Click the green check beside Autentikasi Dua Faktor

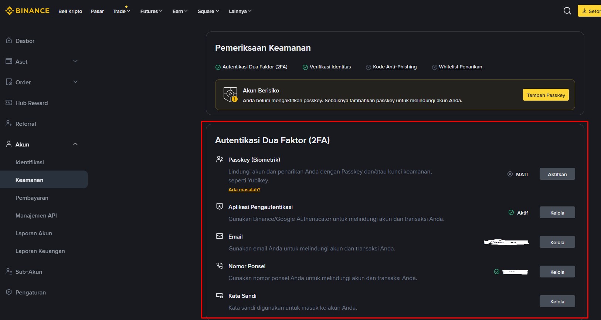pyautogui.click(x=218, y=67)
